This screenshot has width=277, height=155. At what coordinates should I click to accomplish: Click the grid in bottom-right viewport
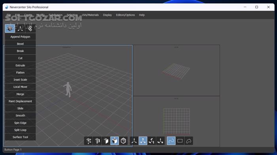[x=176, y=122]
